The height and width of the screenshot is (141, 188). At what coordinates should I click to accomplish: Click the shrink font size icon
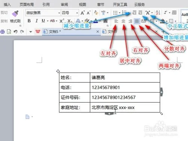point(89,13)
